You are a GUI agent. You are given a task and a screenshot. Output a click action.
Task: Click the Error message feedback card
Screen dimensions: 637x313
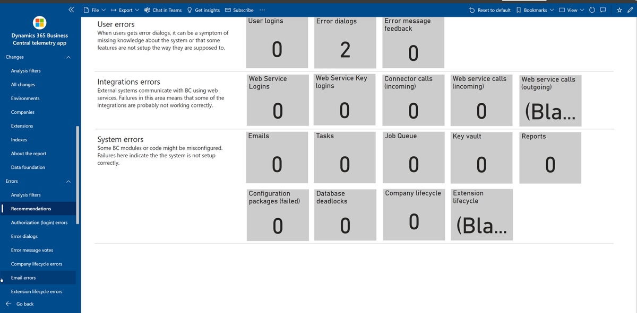tap(414, 42)
